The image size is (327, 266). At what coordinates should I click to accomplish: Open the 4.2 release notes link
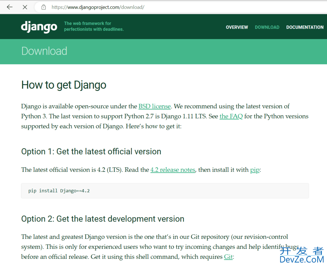pyautogui.click(x=173, y=170)
